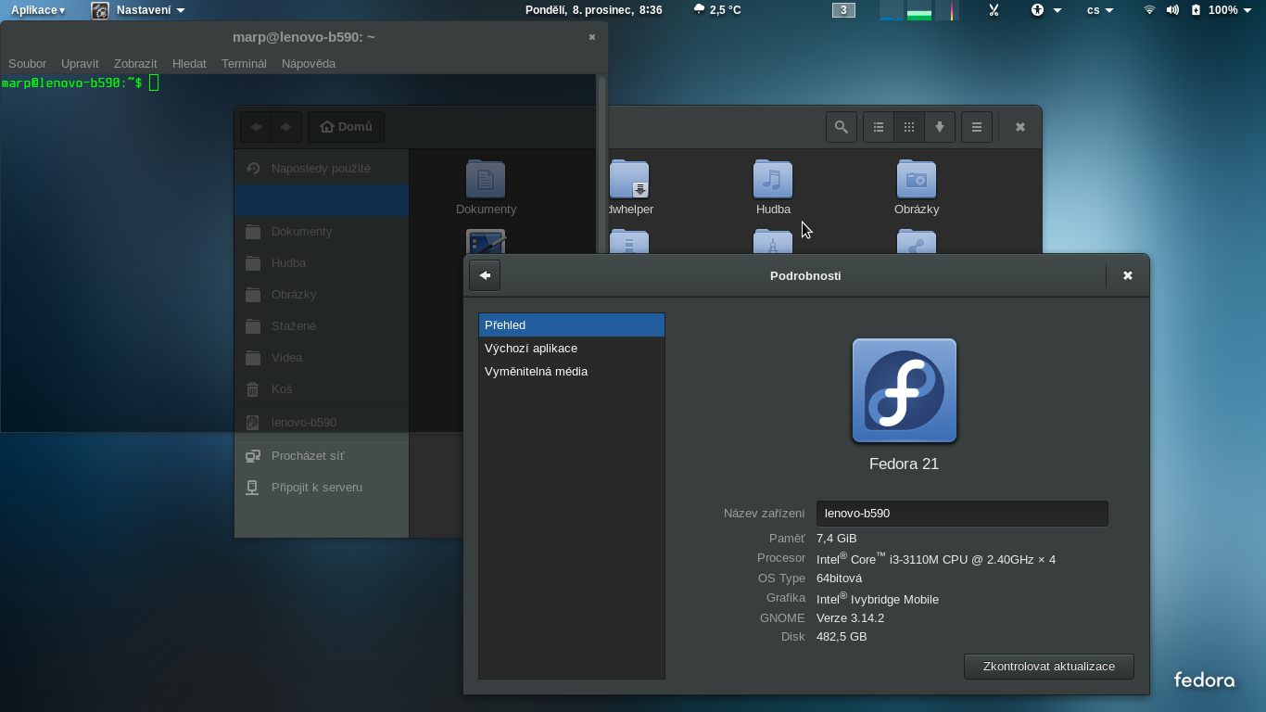Open the Hudba music folder
Screen dimensions: 1266x712
coord(773,187)
